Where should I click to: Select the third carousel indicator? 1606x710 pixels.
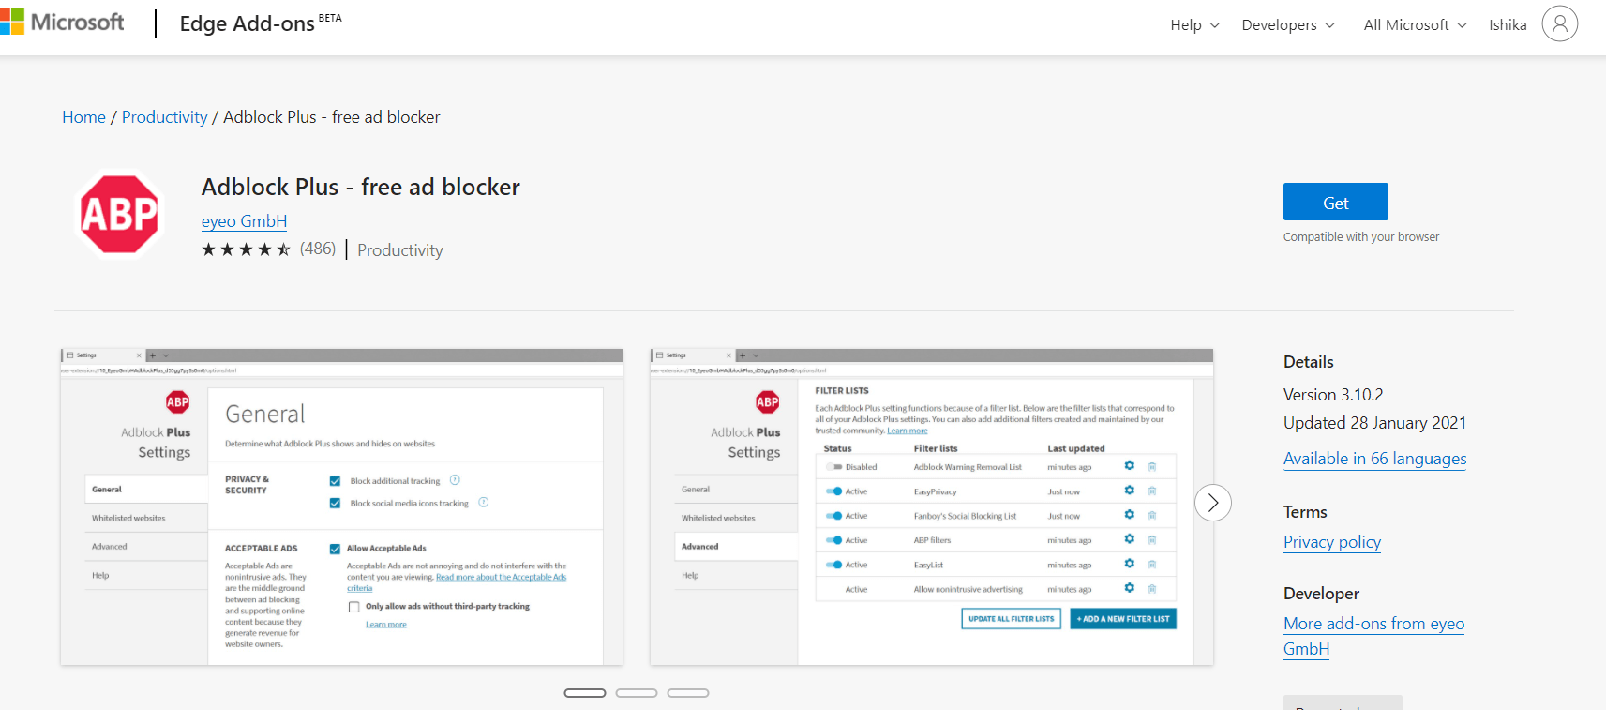click(688, 693)
